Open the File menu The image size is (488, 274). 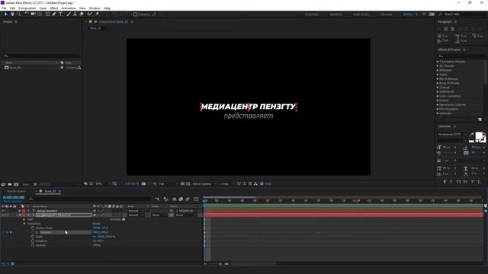(x=4, y=8)
